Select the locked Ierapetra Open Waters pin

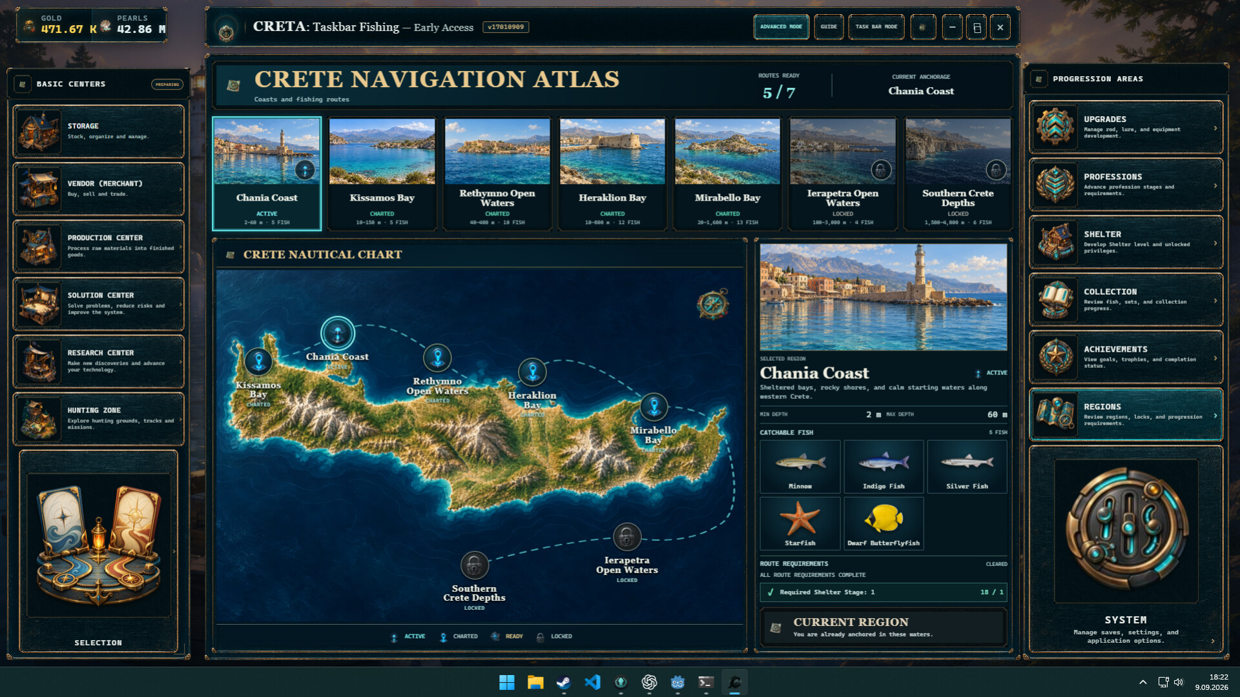(626, 536)
